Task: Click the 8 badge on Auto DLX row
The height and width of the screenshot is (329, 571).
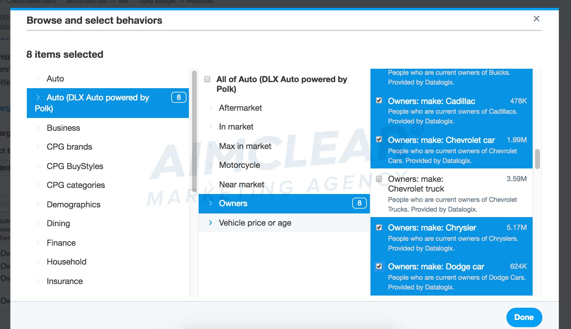Action: [179, 97]
